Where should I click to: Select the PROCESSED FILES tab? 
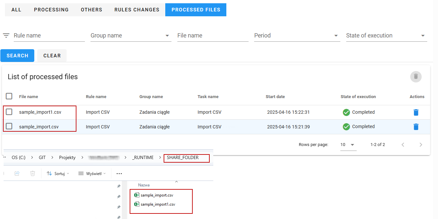click(x=196, y=10)
